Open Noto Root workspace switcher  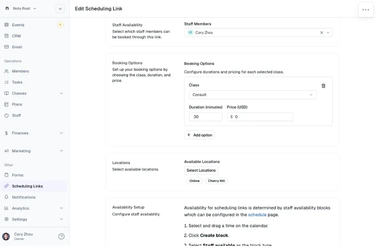(21, 8)
